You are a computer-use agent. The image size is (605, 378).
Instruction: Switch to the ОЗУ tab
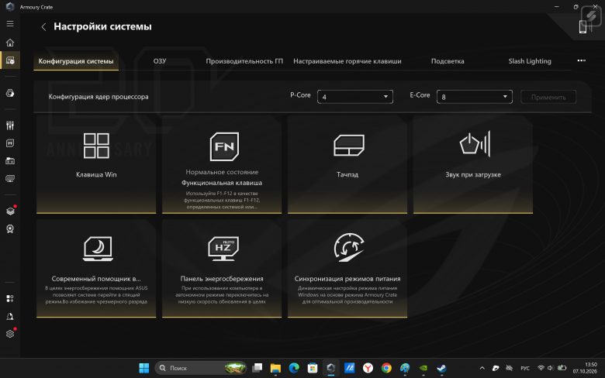click(x=160, y=61)
